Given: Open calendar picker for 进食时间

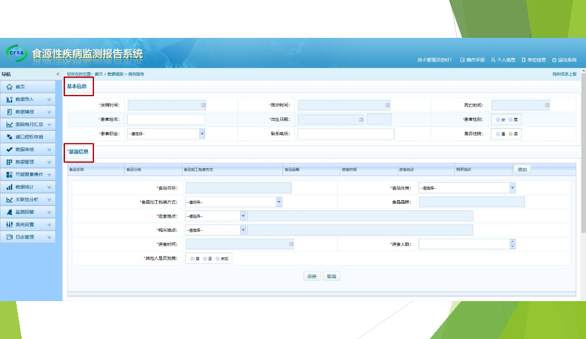Looking at the screenshot, I should tap(291, 245).
